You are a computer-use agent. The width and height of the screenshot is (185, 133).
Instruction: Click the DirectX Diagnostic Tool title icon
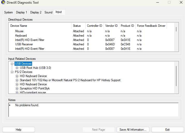3,2
